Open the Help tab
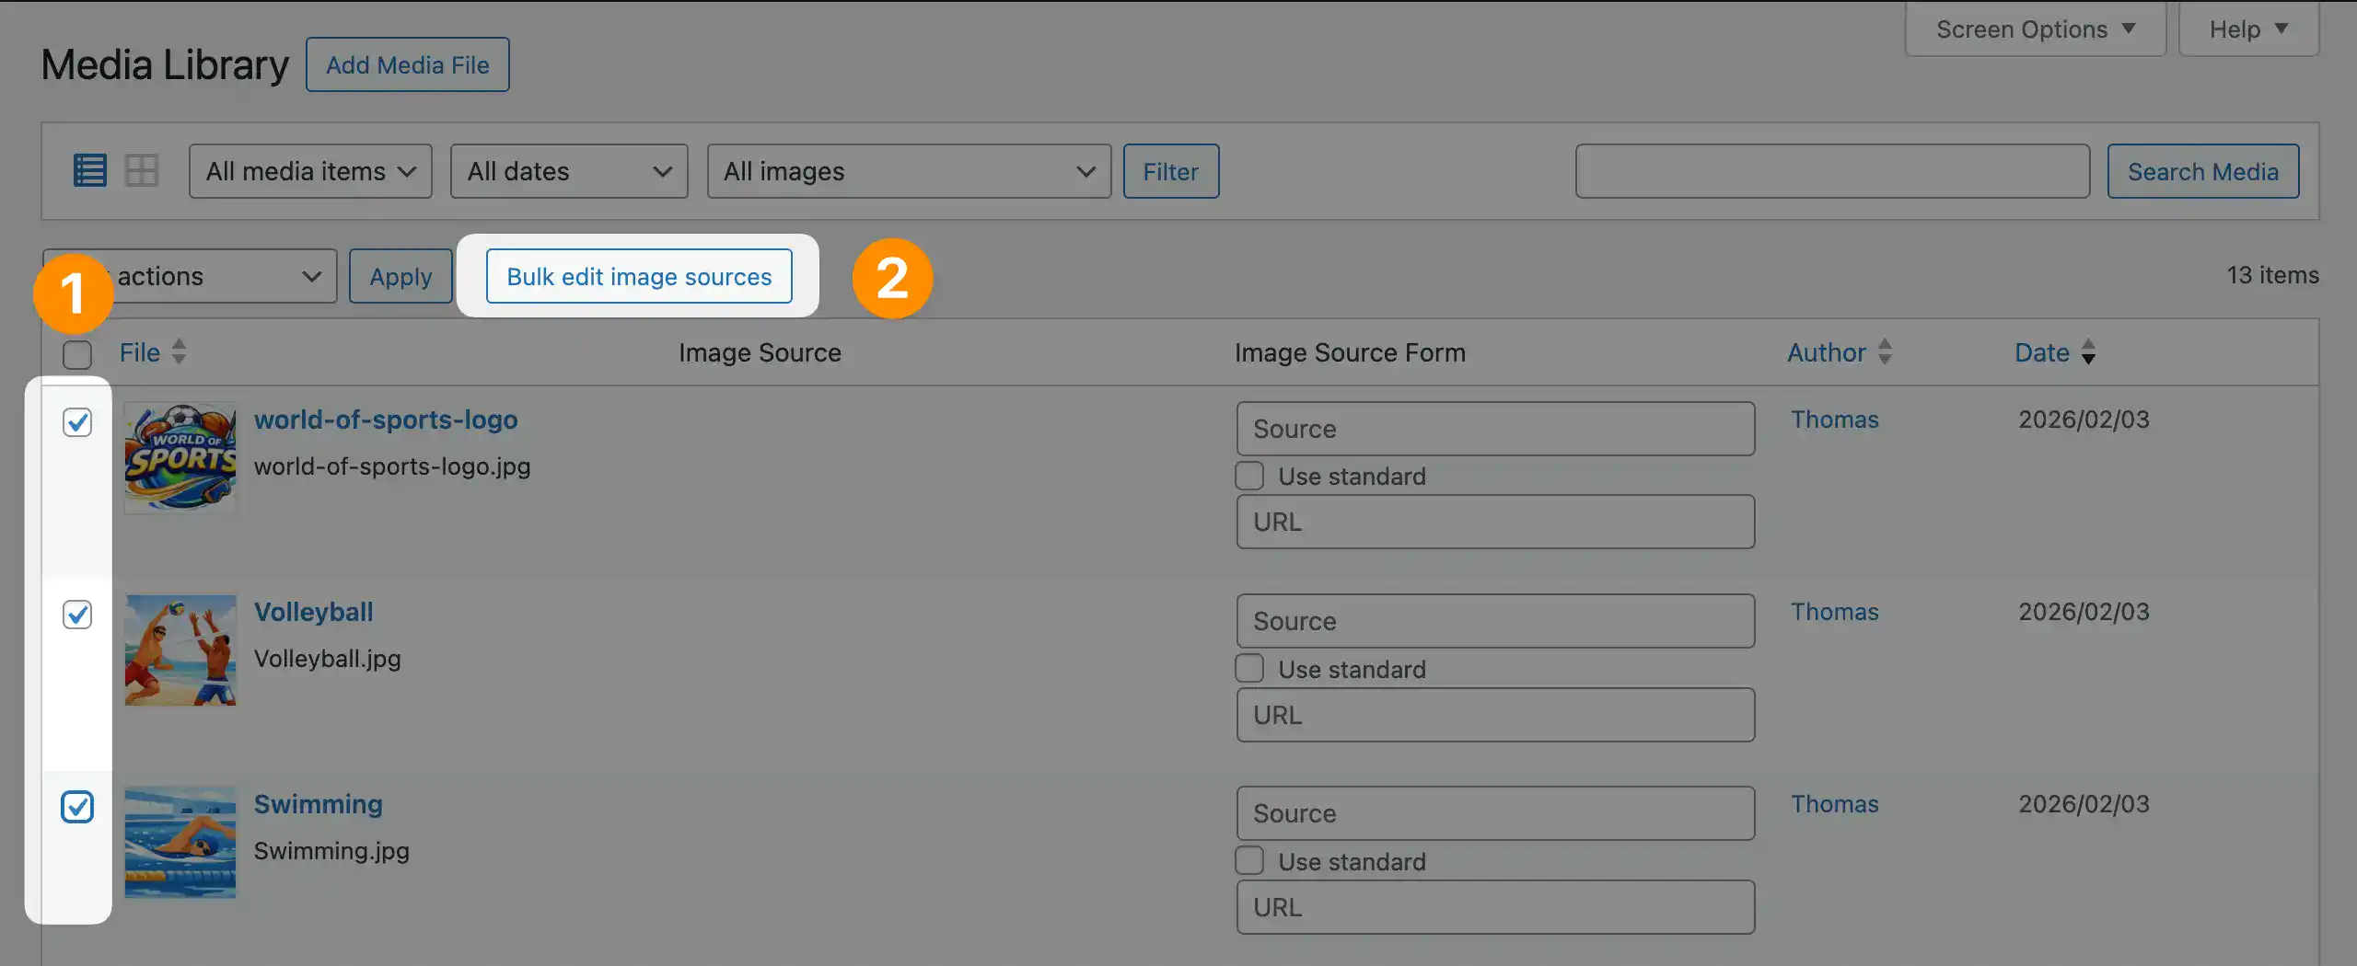Viewport: 2357px width, 966px height. point(2247,29)
